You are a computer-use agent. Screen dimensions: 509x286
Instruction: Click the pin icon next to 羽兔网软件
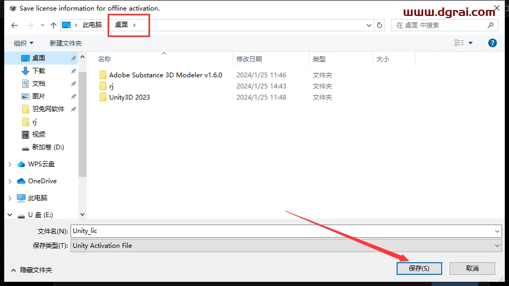point(73,109)
